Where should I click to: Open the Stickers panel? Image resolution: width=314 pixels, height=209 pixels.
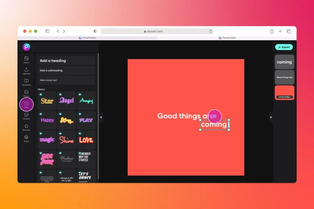click(x=26, y=116)
